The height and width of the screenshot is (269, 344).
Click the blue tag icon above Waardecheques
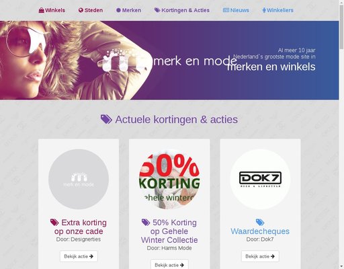point(260,223)
